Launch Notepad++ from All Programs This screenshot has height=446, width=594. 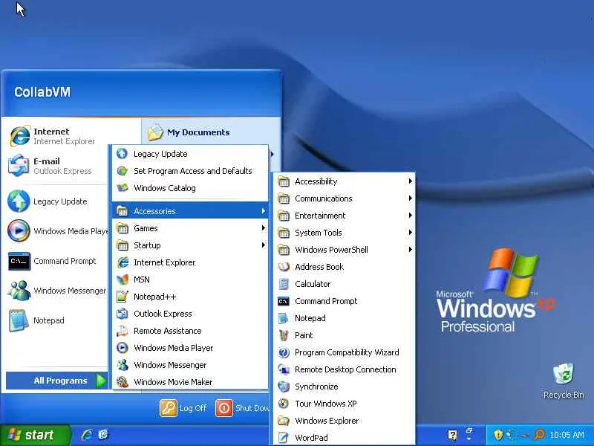[x=190, y=297]
